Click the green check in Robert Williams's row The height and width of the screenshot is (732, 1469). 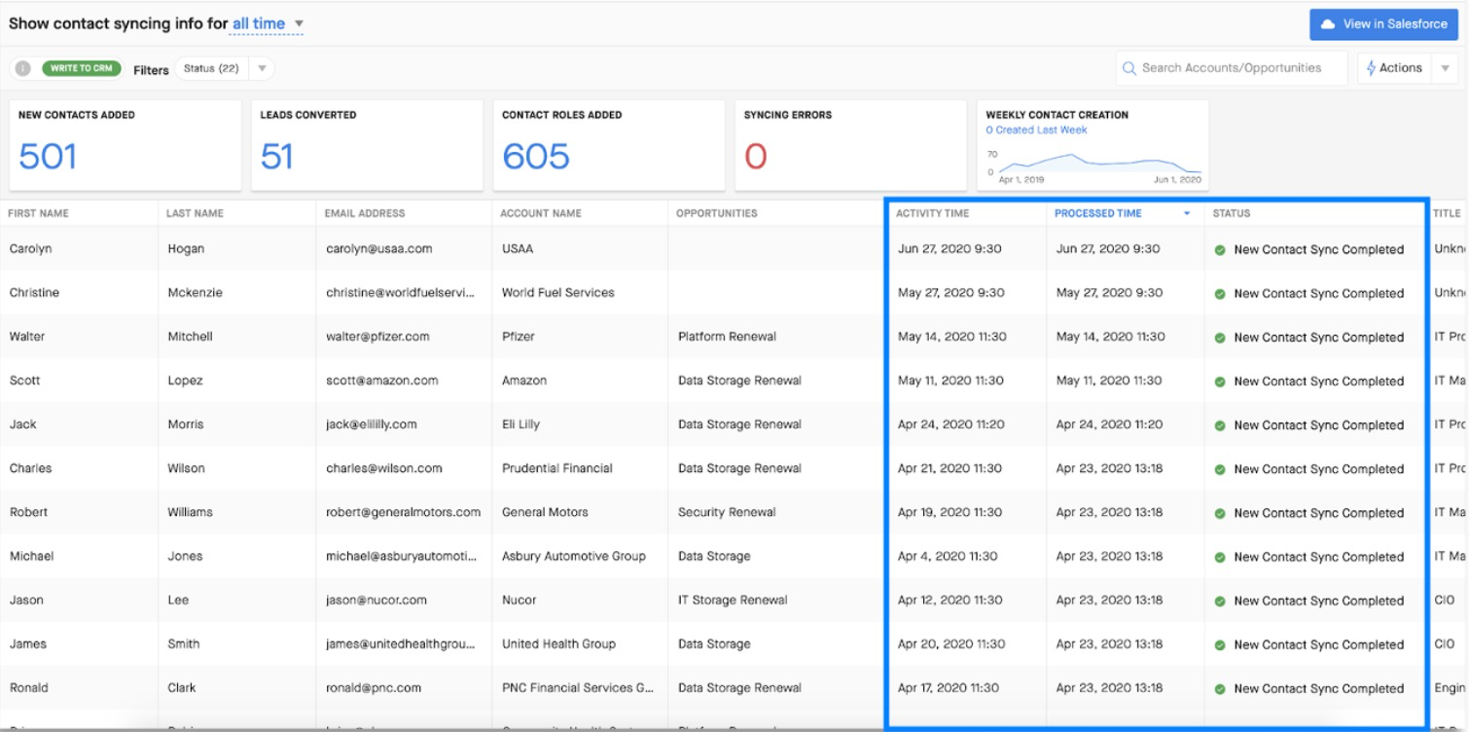point(1220,513)
